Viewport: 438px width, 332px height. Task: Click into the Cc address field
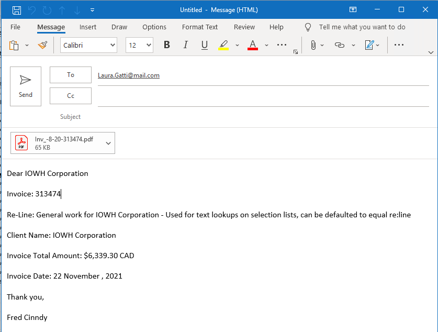(x=263, y=97)
